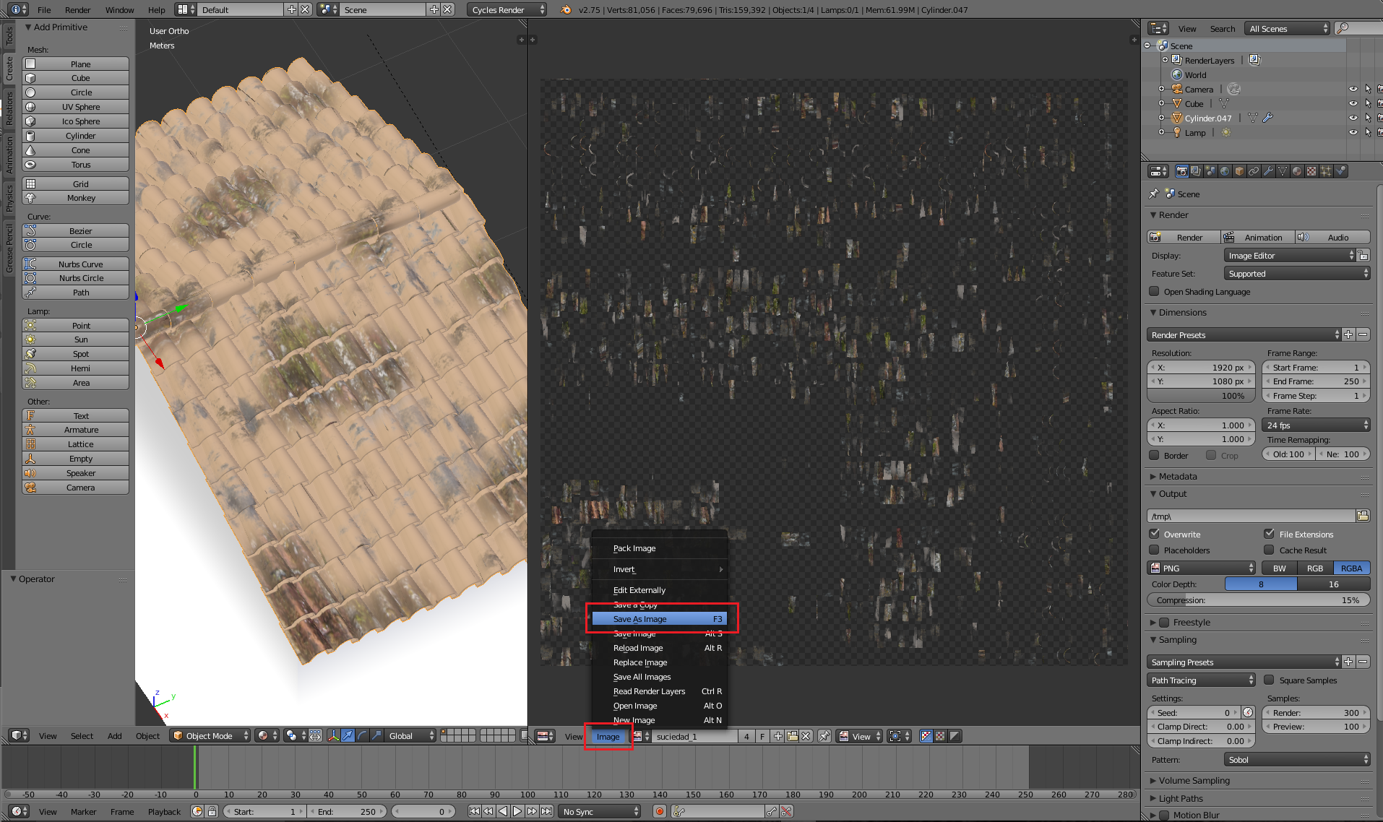Open the File menu
The height and width of the screenshot is (822, 1383).
click(x=44, y=9)
